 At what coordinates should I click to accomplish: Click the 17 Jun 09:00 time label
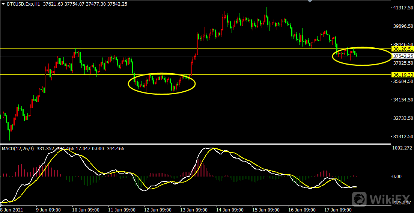click(338, 210)
